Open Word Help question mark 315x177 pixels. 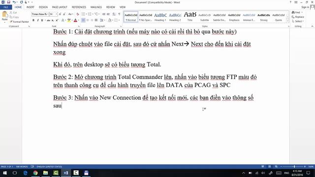click(290, 2)
